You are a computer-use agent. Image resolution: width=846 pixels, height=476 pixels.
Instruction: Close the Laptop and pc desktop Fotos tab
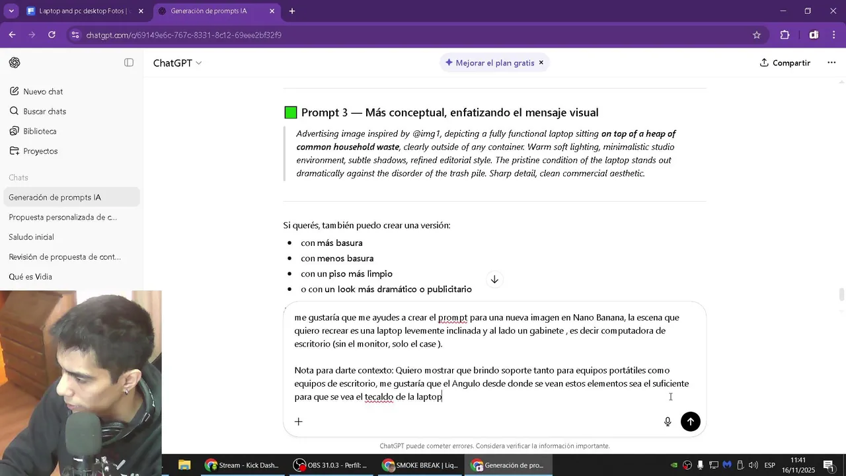point(141,11)
